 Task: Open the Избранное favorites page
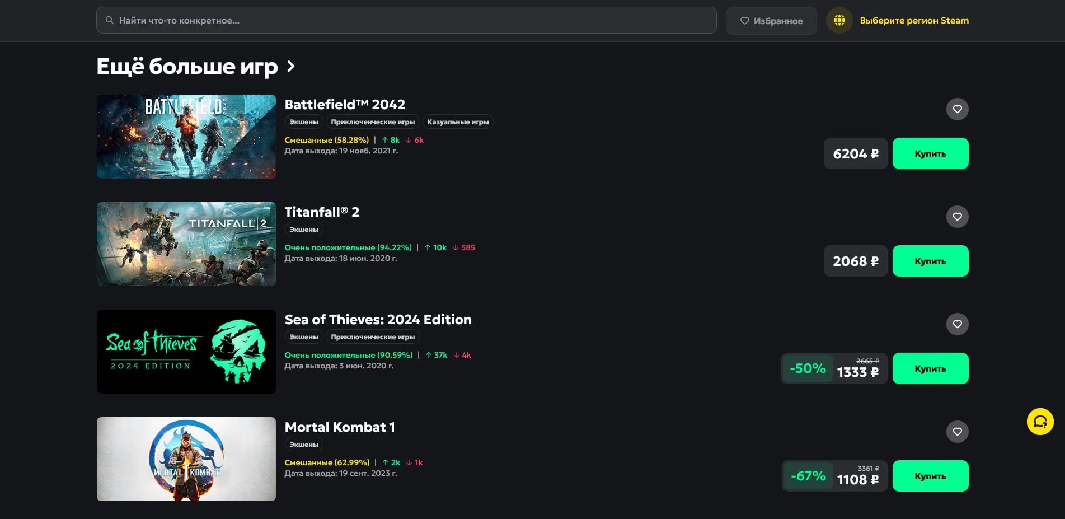(771, 21)
